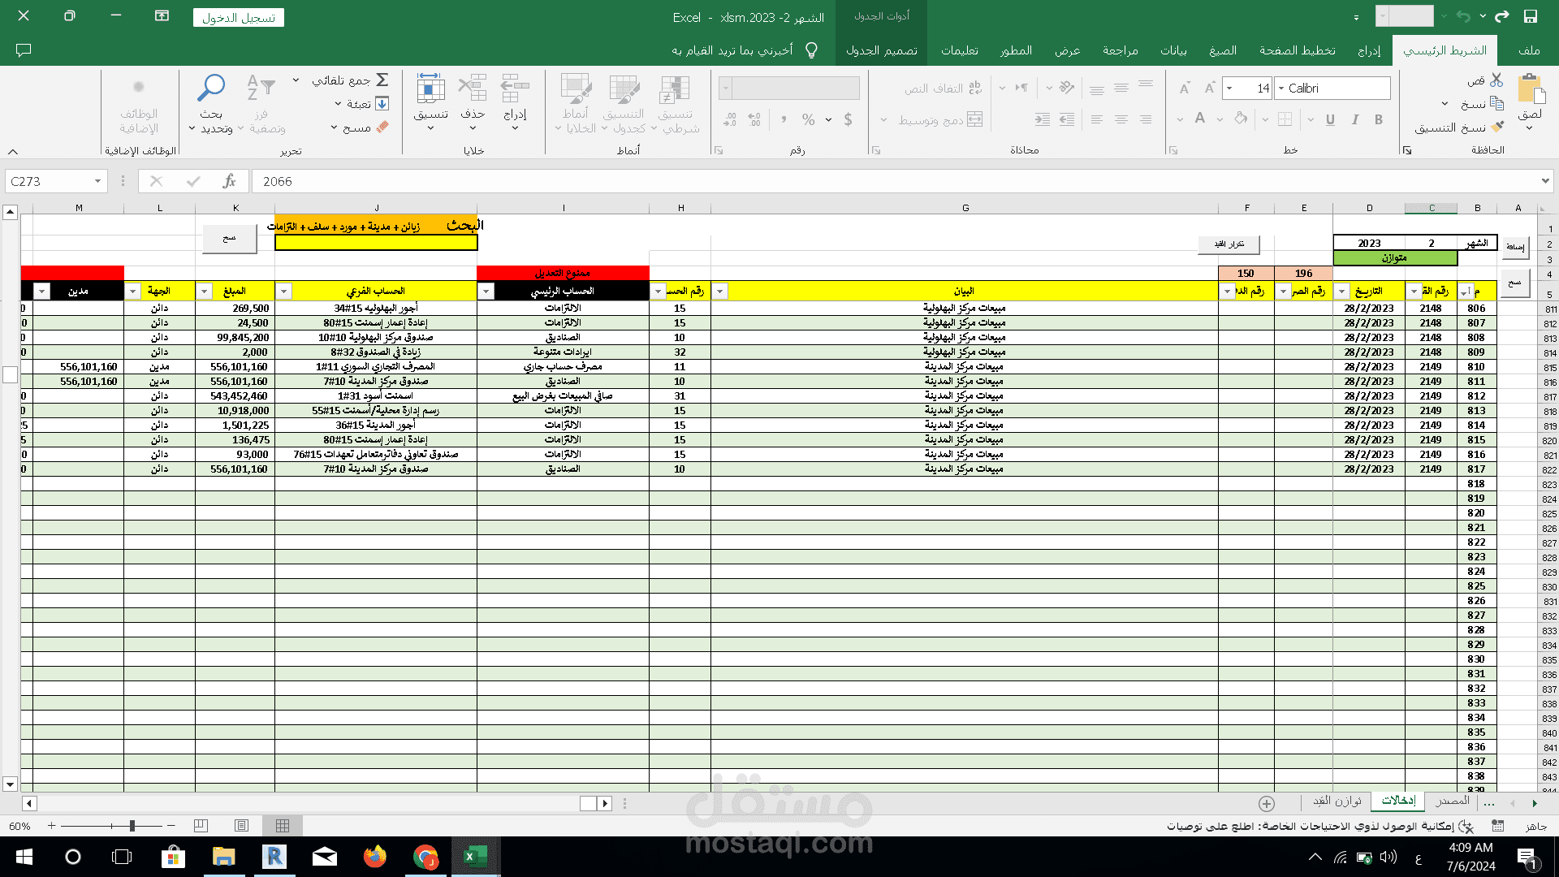Image resolution: width=1559 pixels, height=877 pixels.
Task: Open the الصيغ (Formulas) ribbon tab
Action: coord(1222,50)
